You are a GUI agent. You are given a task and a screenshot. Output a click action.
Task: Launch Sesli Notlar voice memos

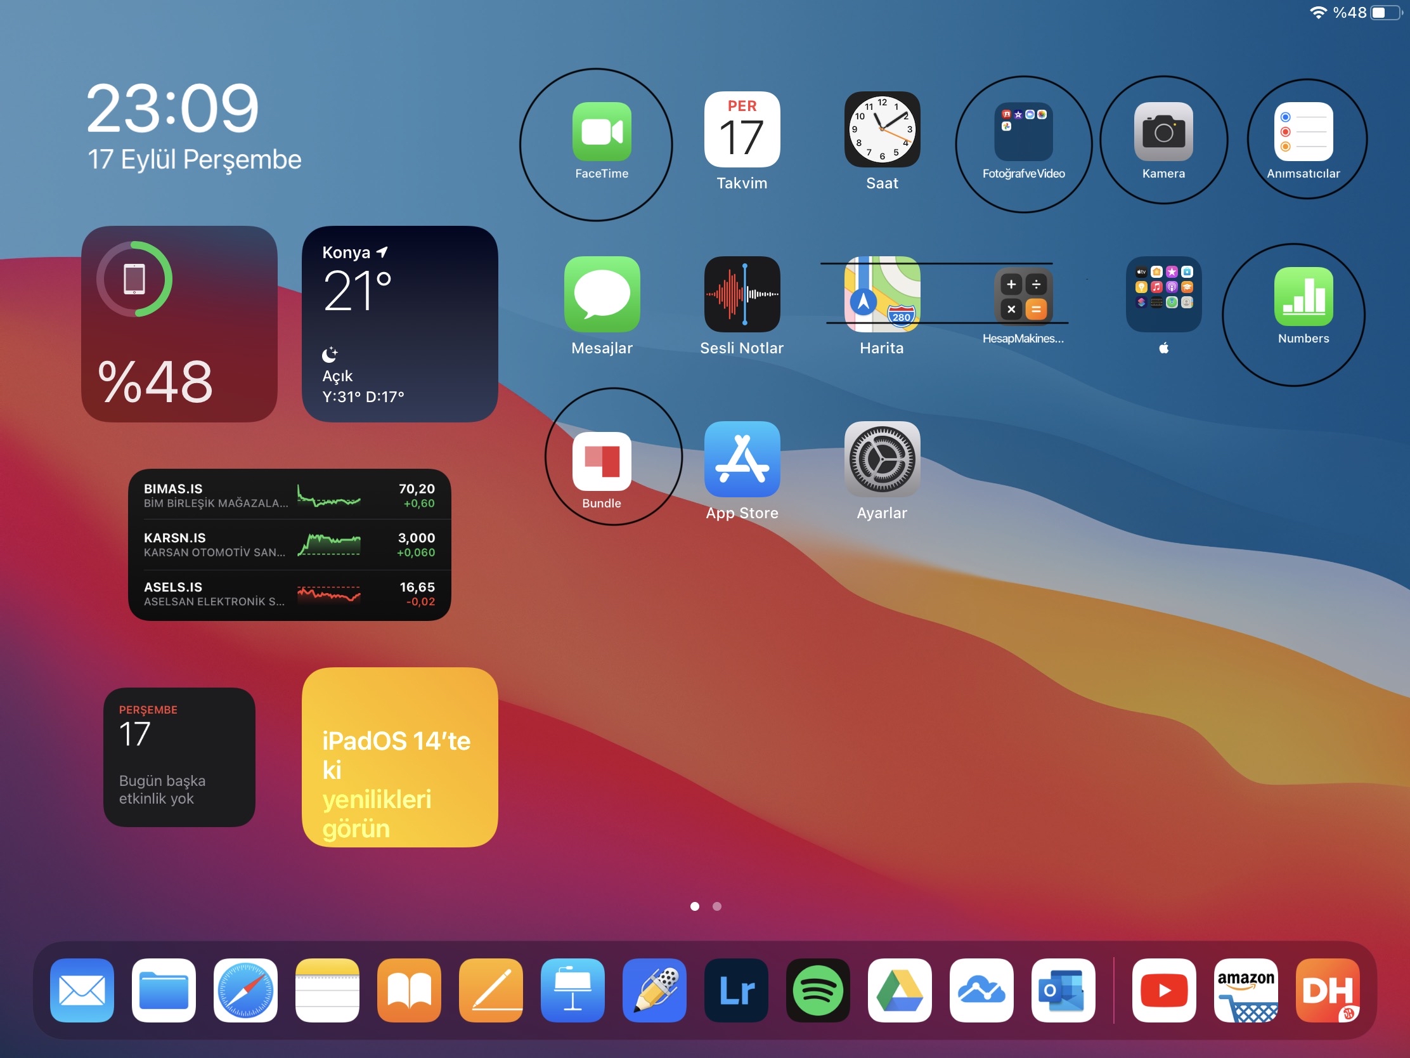tap(741, 294)
